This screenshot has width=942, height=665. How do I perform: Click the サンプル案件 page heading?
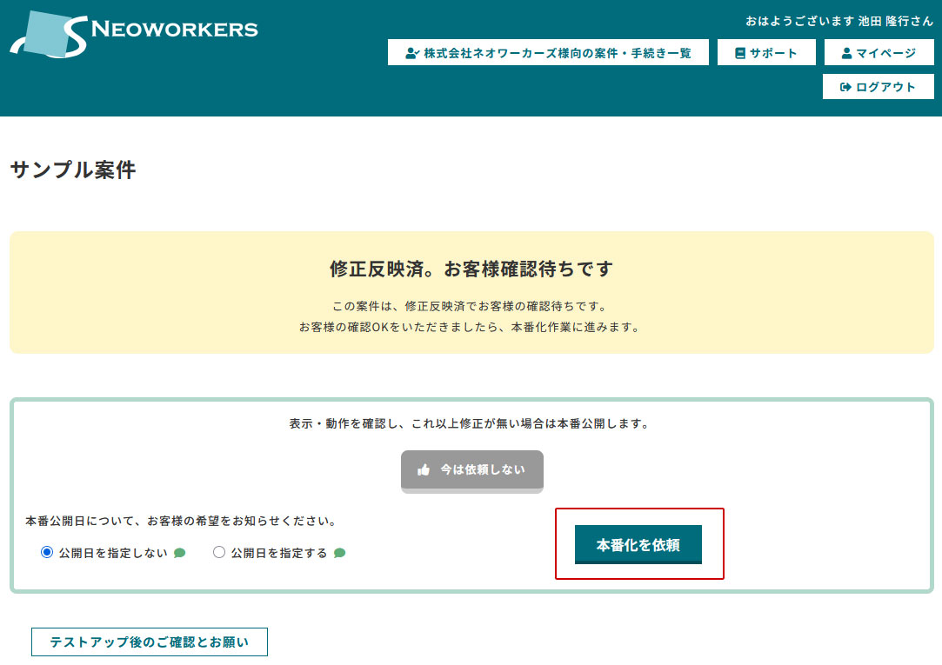pos(73,170)
